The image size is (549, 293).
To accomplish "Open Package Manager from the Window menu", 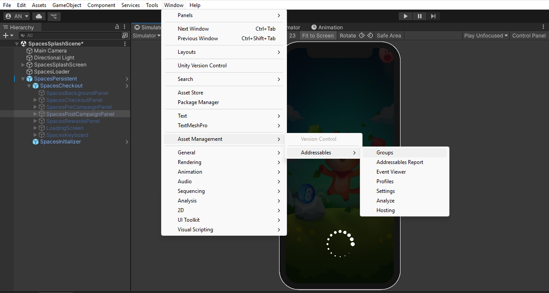I will [x=198, y=102].
